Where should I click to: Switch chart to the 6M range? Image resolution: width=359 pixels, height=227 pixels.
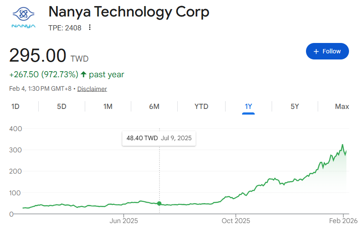pyautogui.click(x=154, y=106)
